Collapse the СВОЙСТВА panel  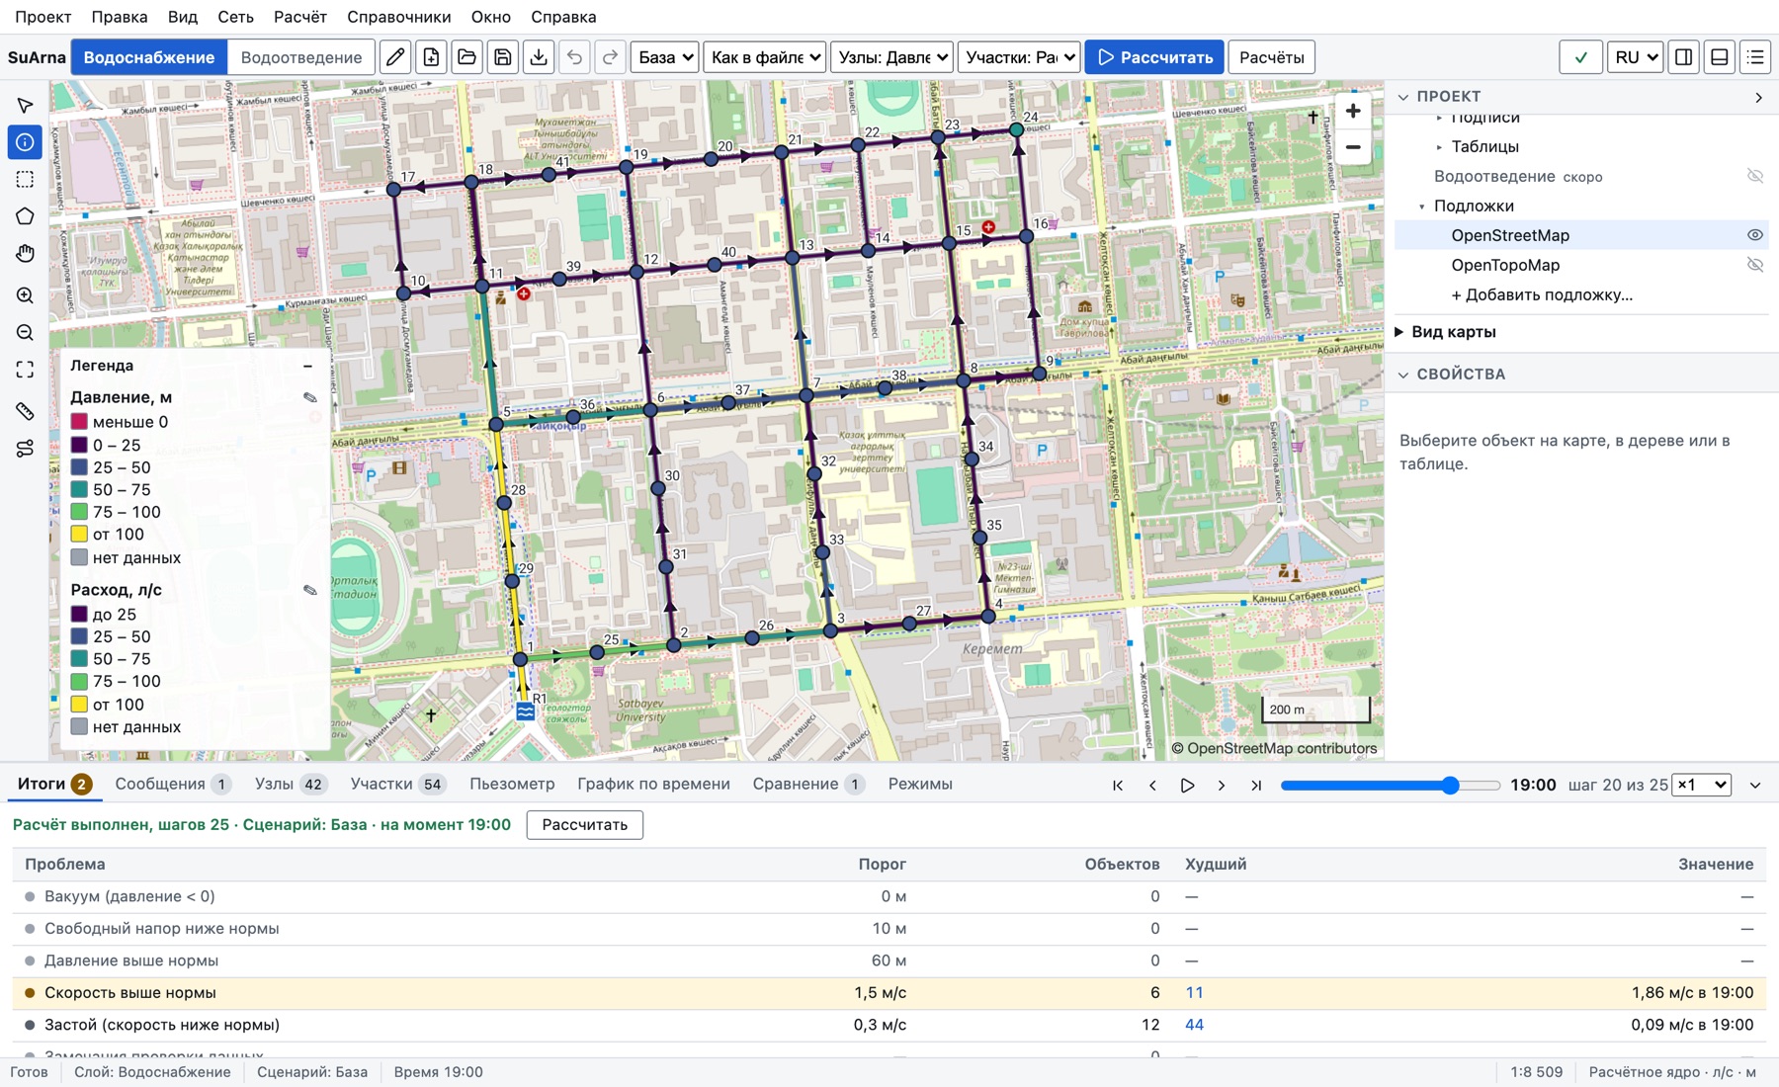point(1403,375)
